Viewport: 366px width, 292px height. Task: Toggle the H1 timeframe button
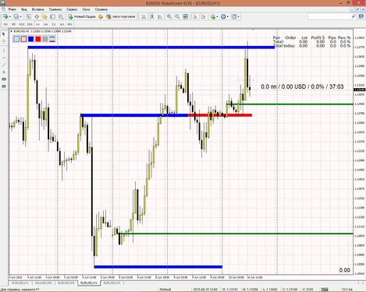(x=37, y=24)
